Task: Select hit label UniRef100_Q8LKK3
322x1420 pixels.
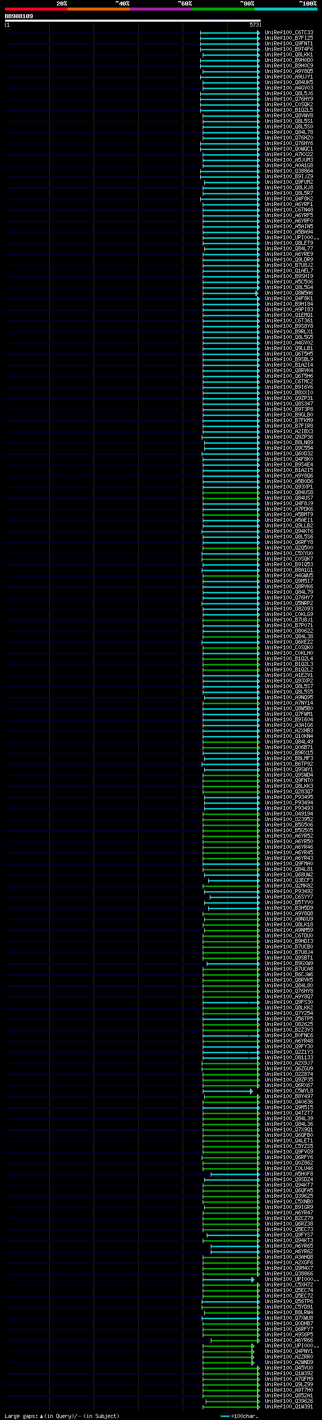Action: 289,785
